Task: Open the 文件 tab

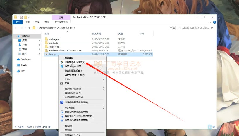Action: [18, 22]
